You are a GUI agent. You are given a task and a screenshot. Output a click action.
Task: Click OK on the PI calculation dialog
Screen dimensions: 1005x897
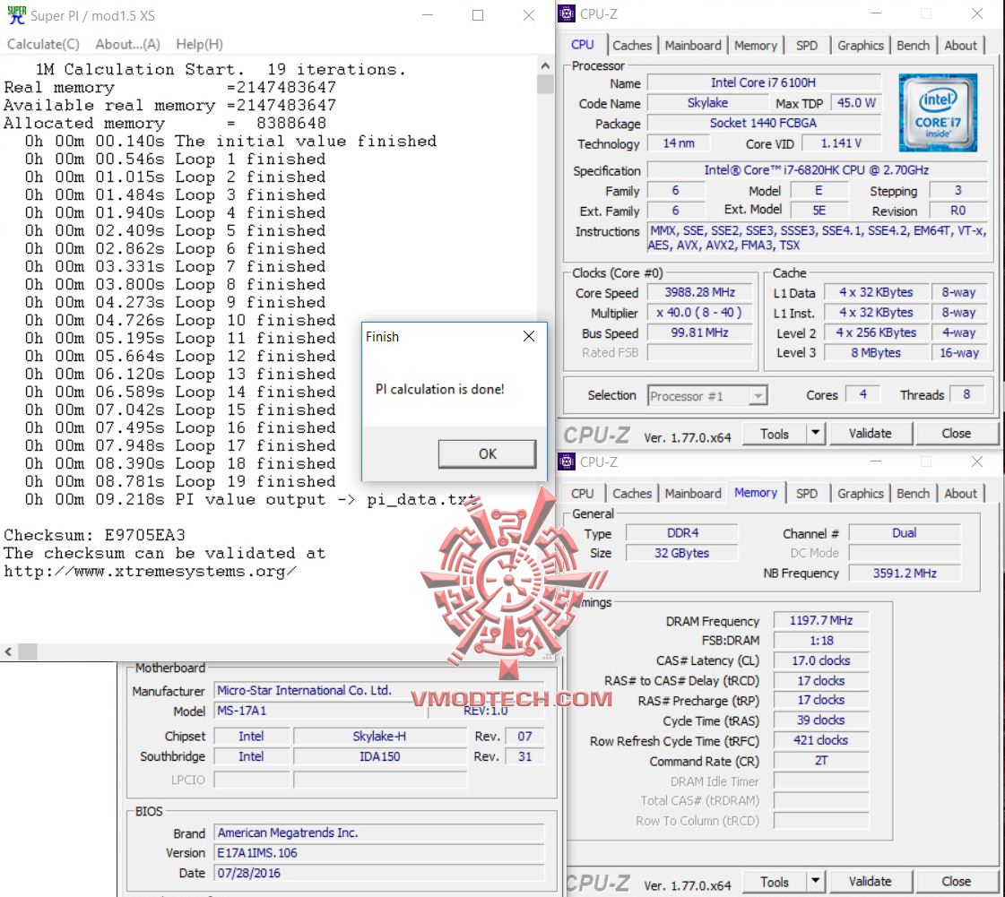487,453
